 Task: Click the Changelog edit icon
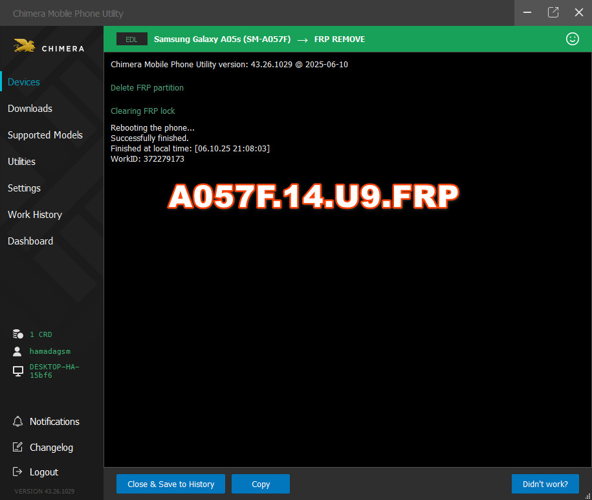coord(17,447)
